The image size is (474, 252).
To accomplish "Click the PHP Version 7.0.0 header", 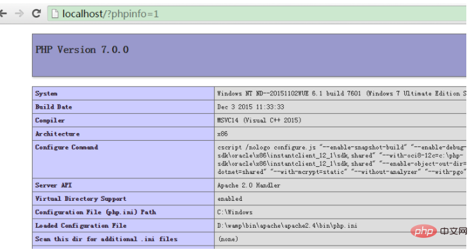I will click(x=82, y=49).
